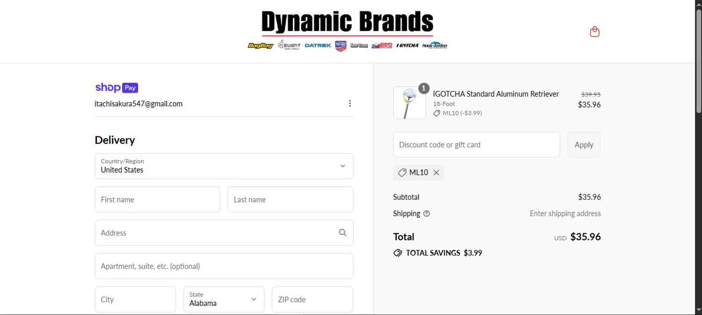Click the Apply discount button
This screenshot has width=702, height=315.
pos(584,145)
